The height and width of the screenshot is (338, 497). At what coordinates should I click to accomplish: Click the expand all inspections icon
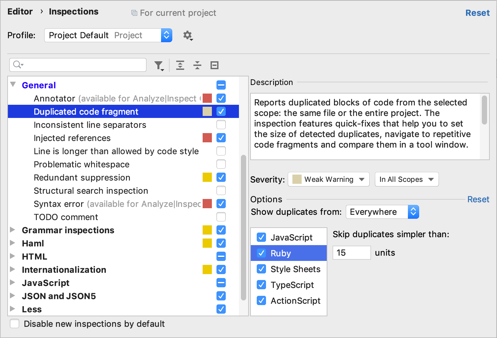coord(180,65)
